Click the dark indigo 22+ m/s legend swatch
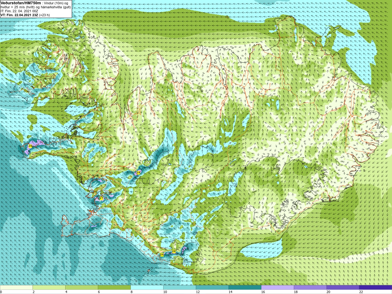Screen dimensions: 392x294 (375, 288)
